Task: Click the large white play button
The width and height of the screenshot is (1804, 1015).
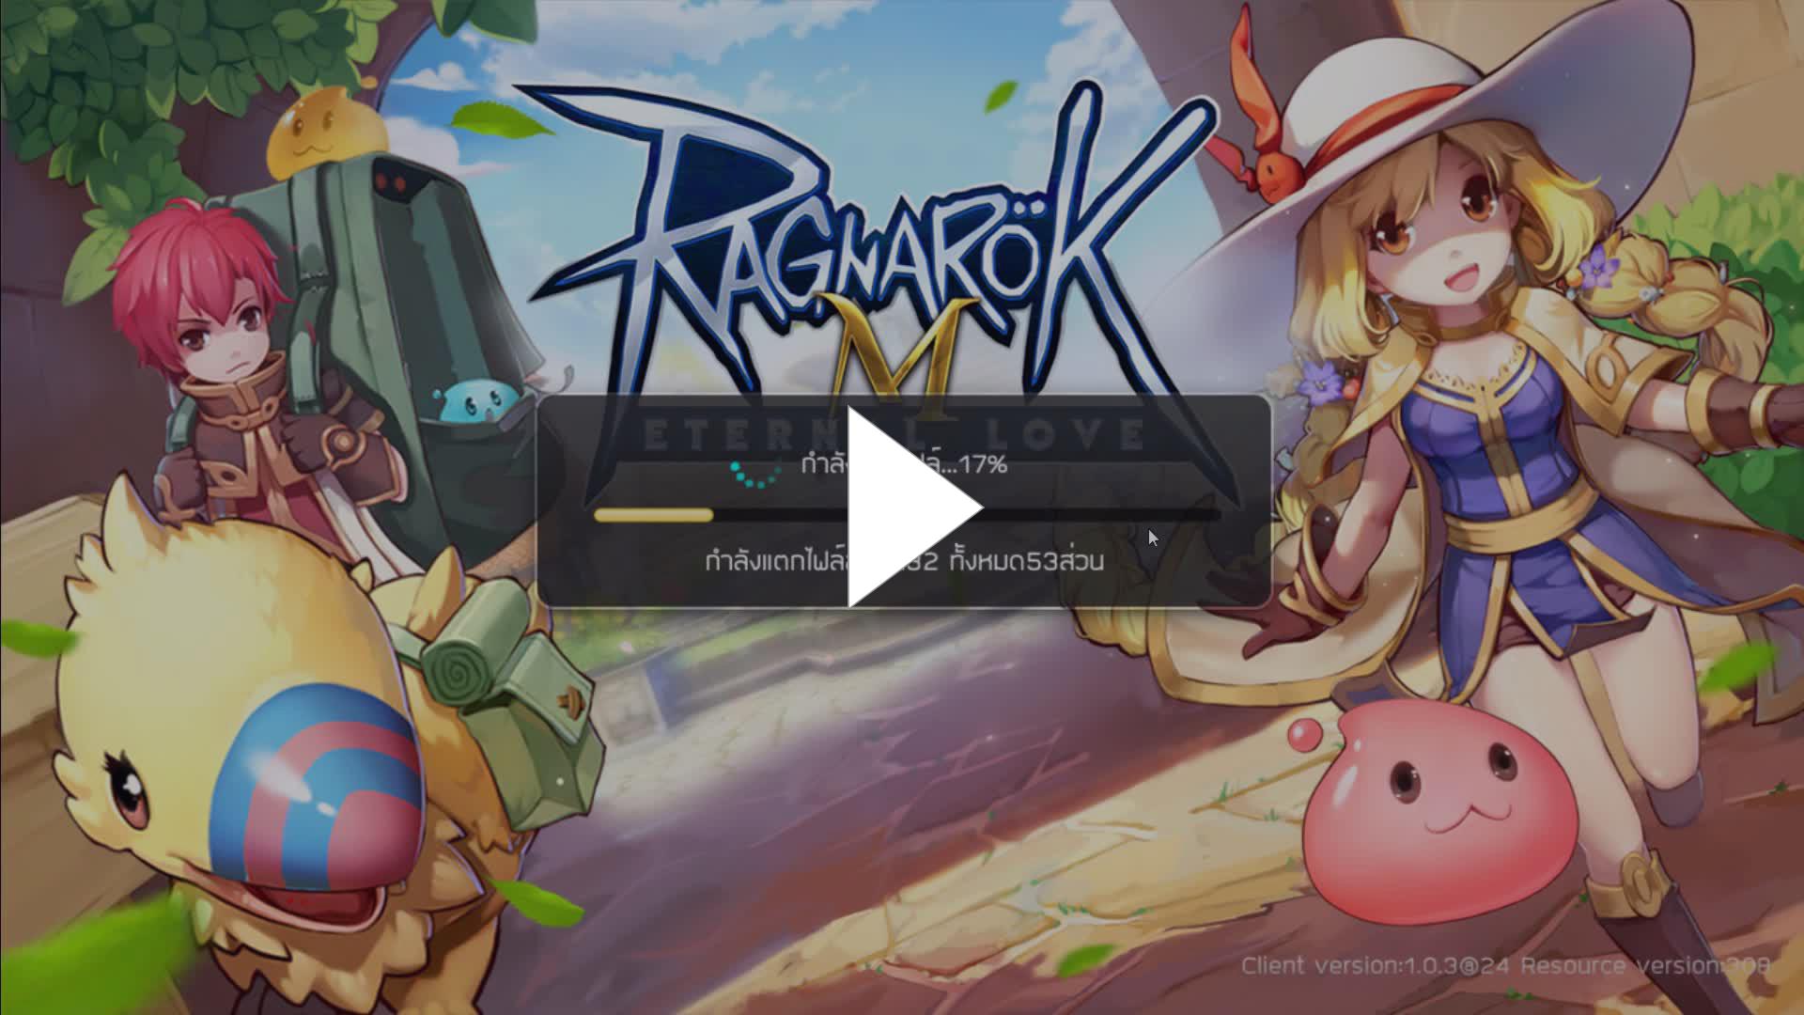Action: [904, 507]
